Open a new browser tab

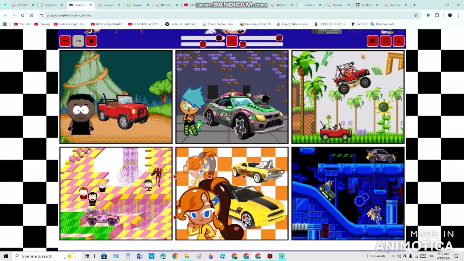(x=414, y=5)
